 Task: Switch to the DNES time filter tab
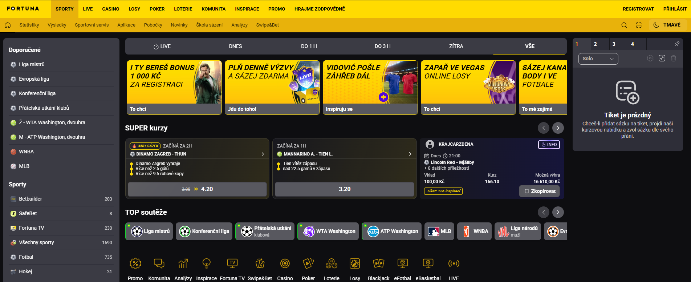tap(235, 46)
